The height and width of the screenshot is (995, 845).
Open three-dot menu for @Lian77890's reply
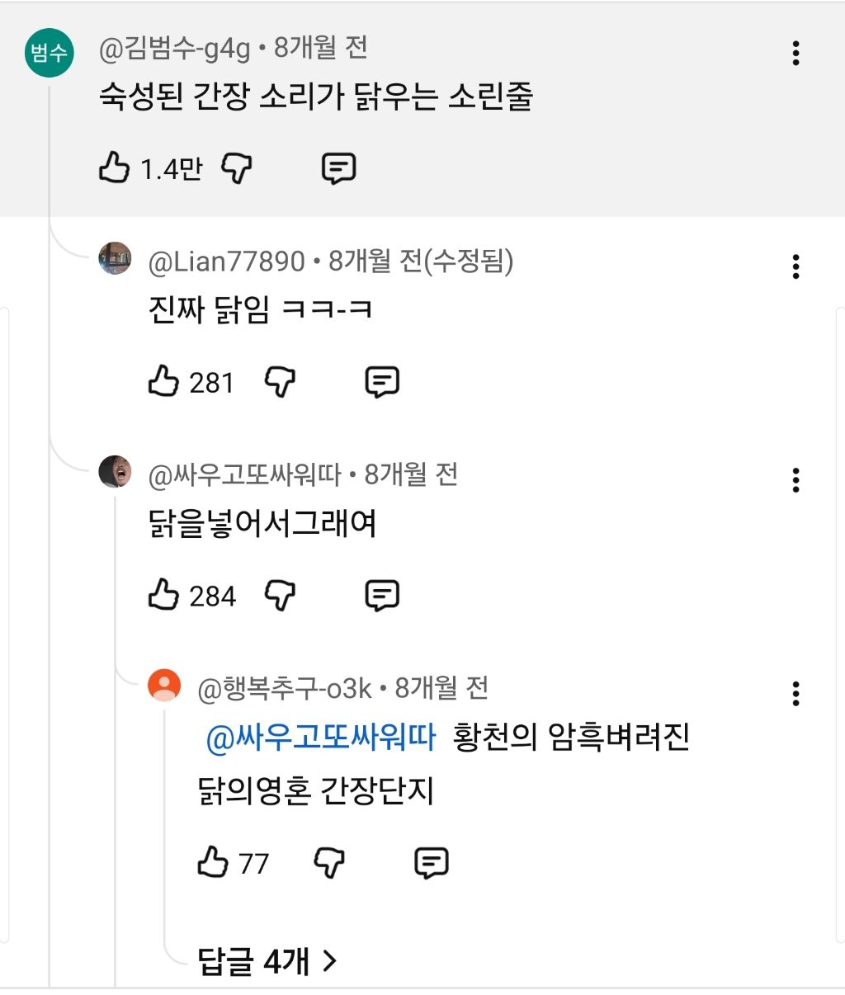point(795,266)
